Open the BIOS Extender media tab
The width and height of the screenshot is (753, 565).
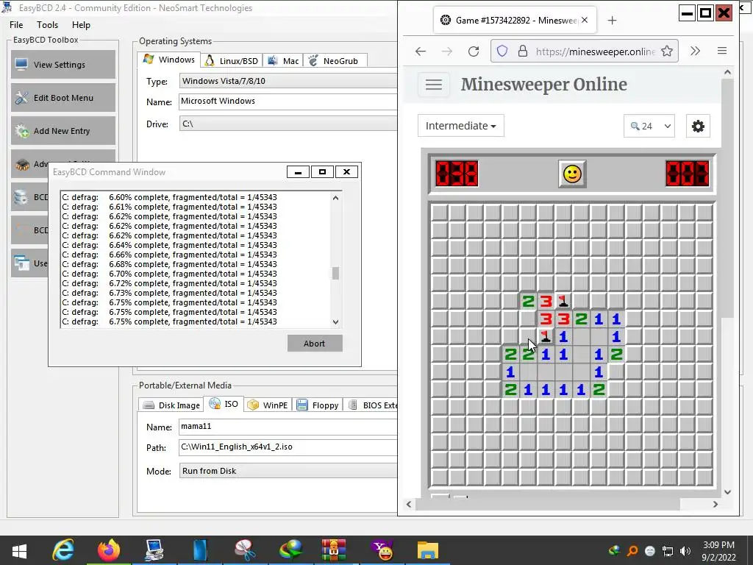pos(372,405)
